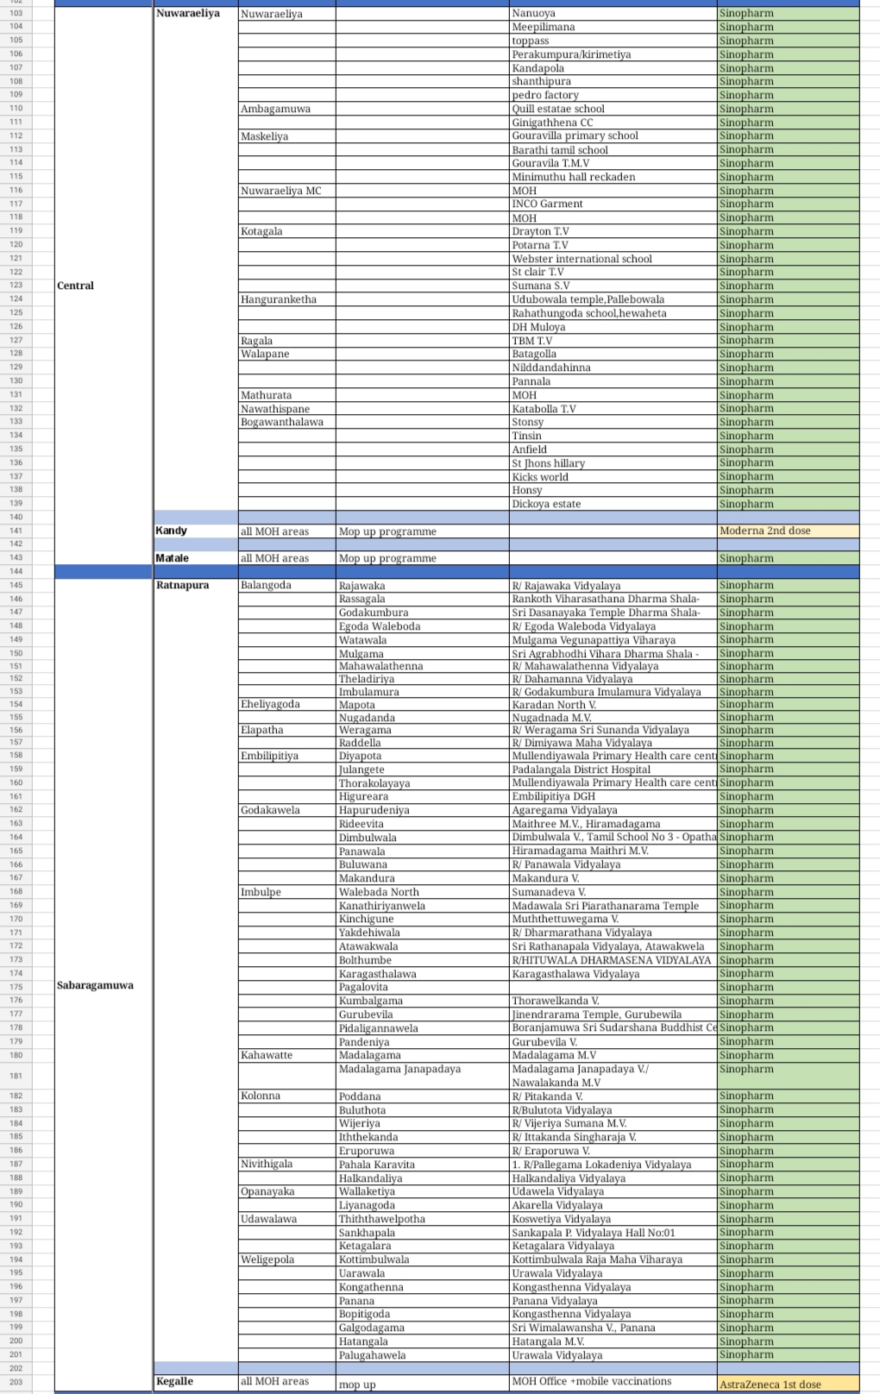
Task: Select the 'Balangoda' MOH cell
Action: [x=286, y=586]
